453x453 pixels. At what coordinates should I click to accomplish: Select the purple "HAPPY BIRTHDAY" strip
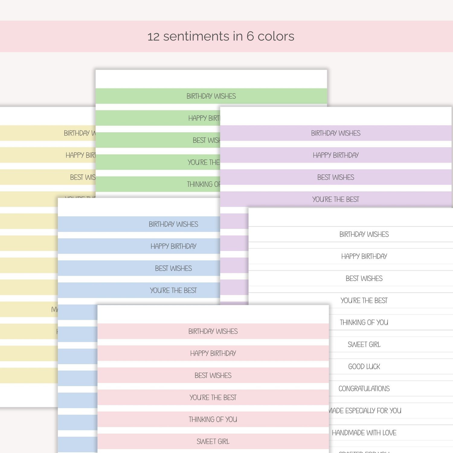[x=336, y=155]
